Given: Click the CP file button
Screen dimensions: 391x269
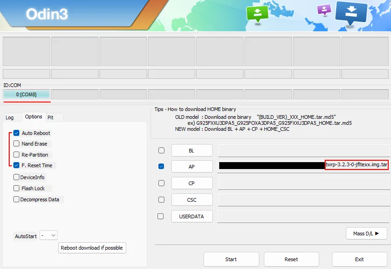Looking at the screenshot, I should (x=192, y=183).
